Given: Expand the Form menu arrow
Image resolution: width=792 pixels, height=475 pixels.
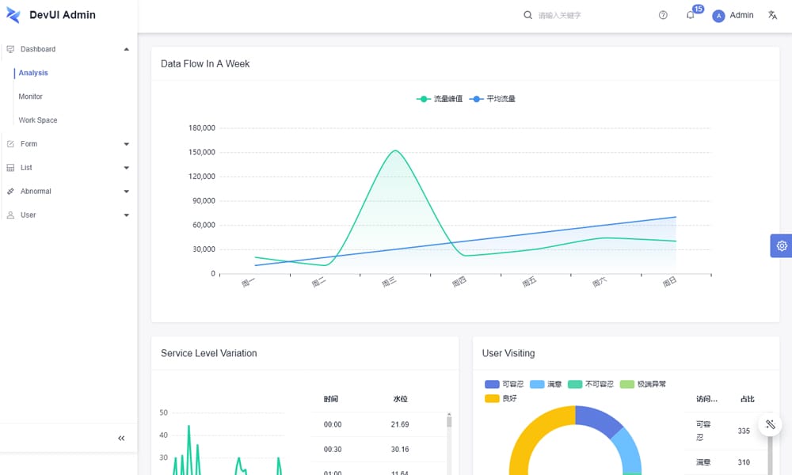Looking at the screenshot, I should tap(126, 144).
